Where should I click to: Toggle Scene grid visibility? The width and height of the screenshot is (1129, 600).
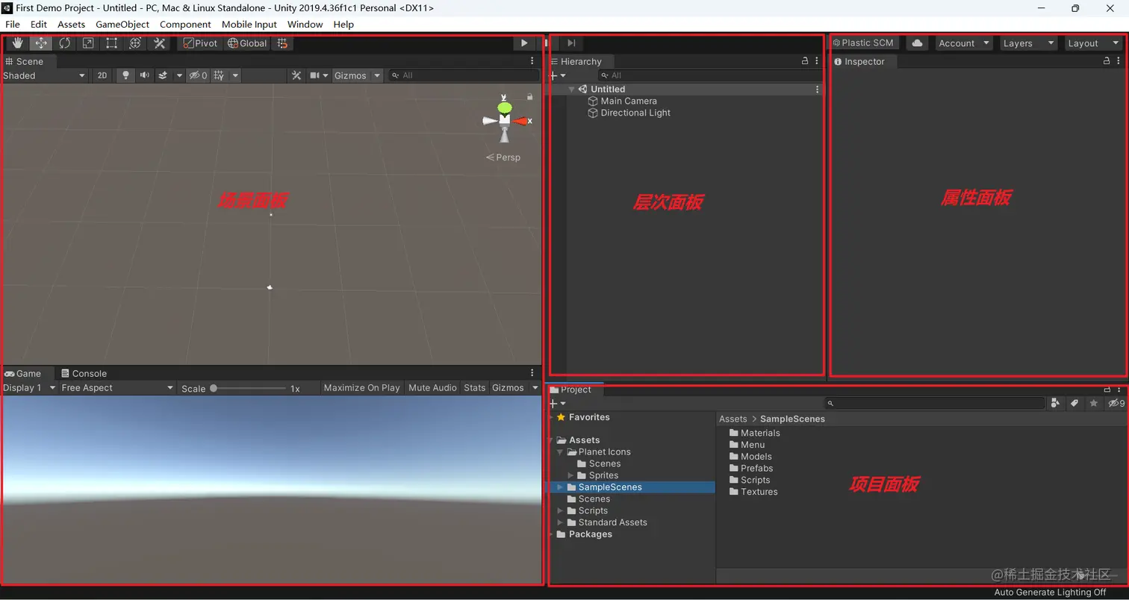click(219, 75)
